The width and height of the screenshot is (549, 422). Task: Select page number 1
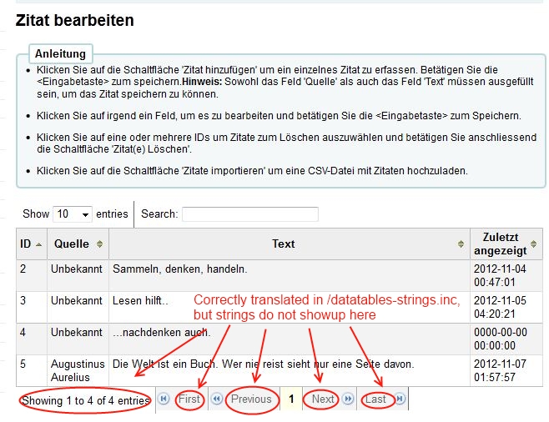pos(291,399)
